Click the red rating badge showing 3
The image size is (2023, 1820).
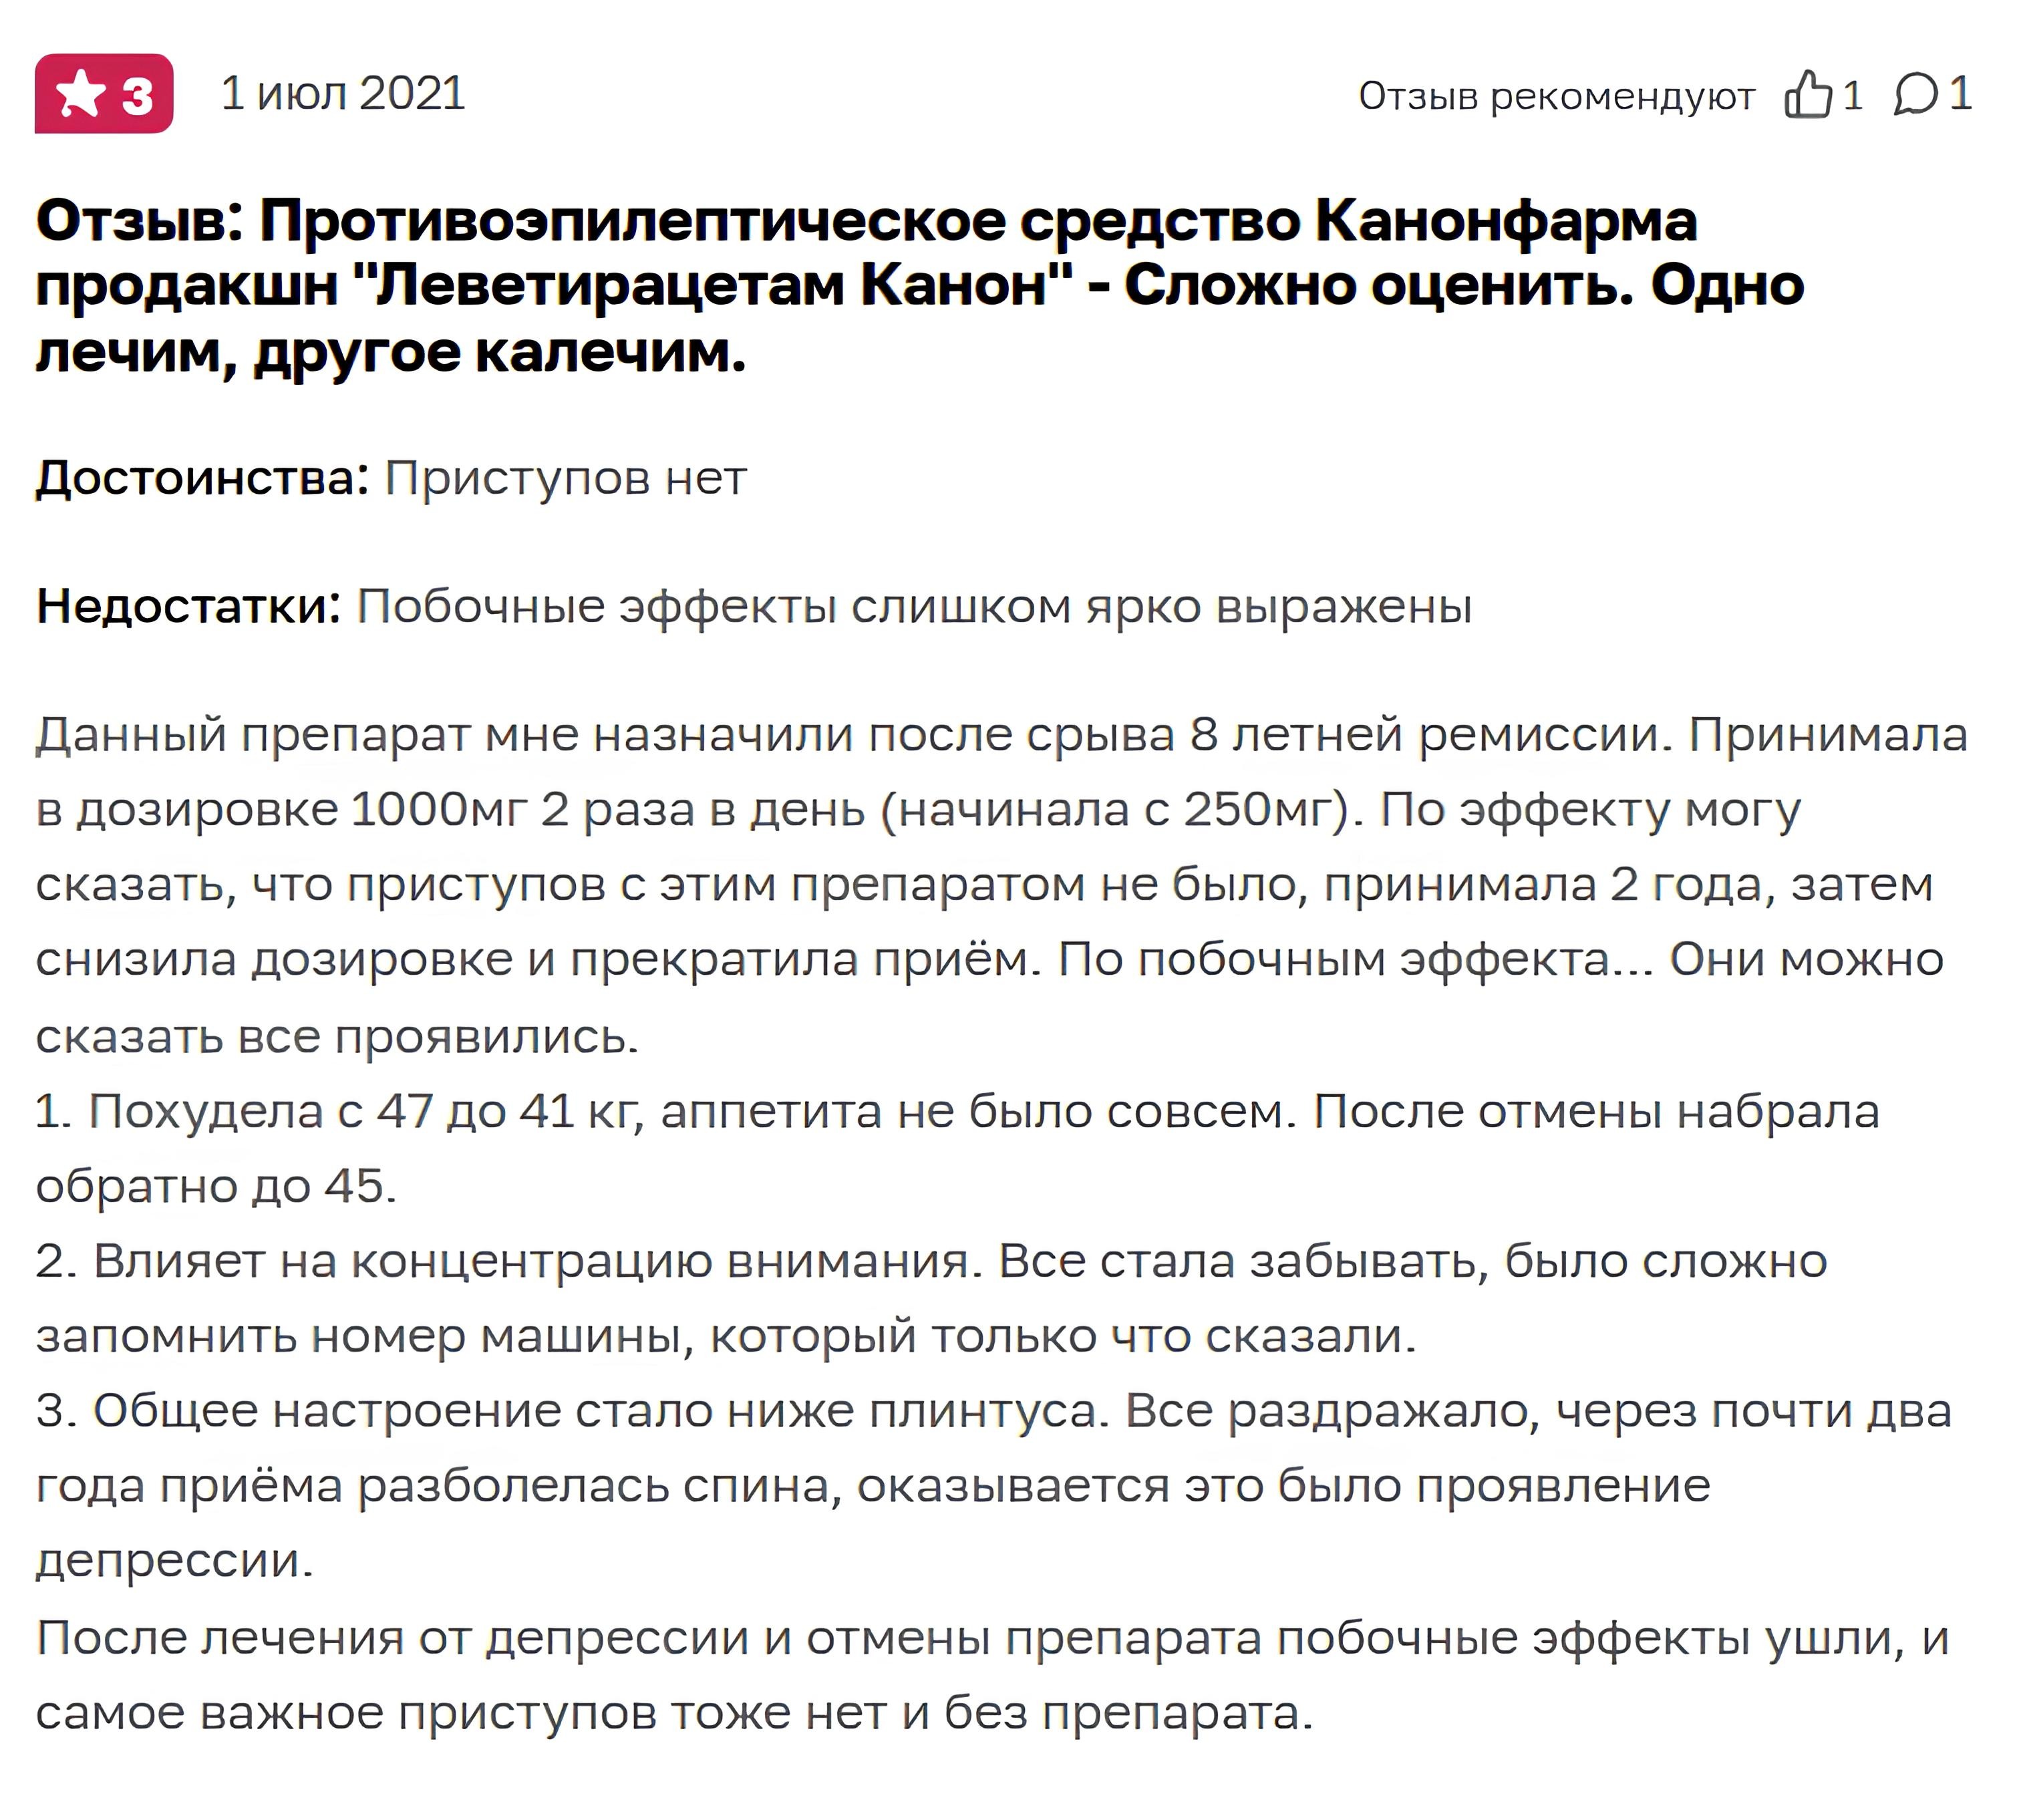point(104,94)
